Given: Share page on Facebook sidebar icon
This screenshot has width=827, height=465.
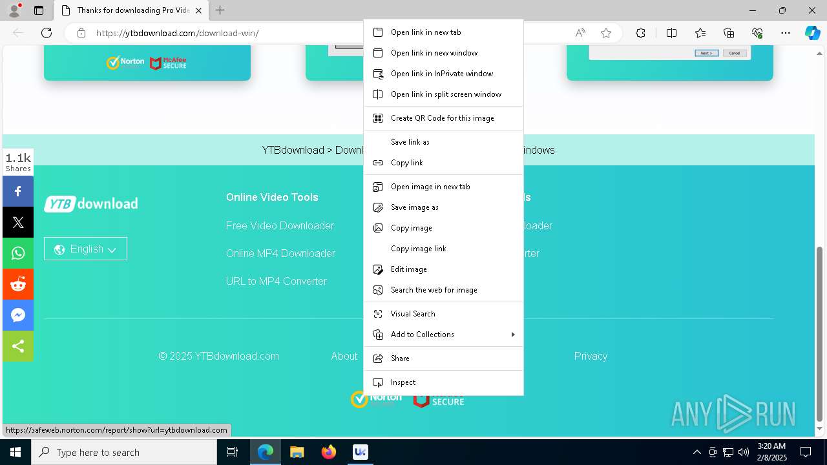Looking at the screenshot, I should point(18,191).
